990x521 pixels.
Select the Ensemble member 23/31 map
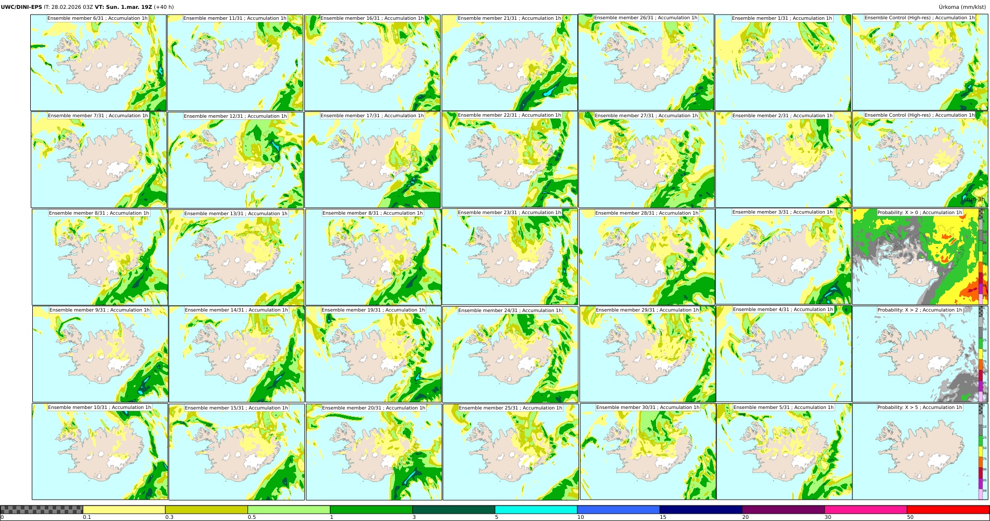tap(510, 257)
